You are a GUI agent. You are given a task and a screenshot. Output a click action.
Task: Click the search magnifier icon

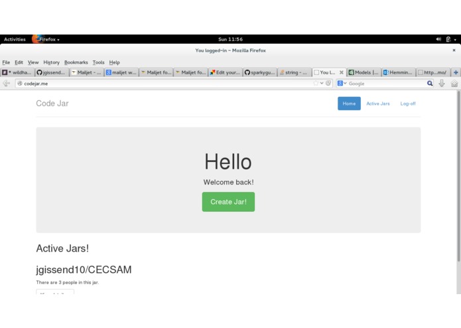(x=430, y=84)
